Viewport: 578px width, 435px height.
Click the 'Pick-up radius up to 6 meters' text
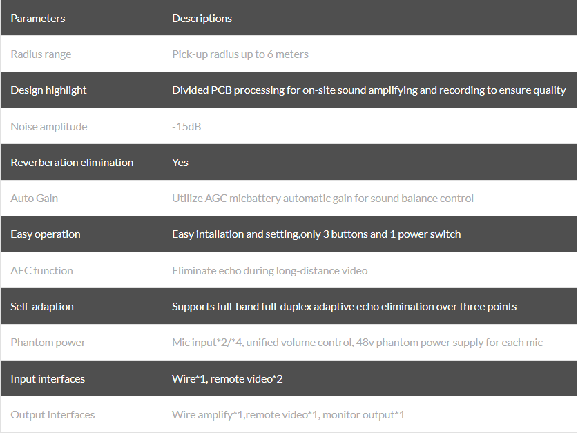point(240,54)
